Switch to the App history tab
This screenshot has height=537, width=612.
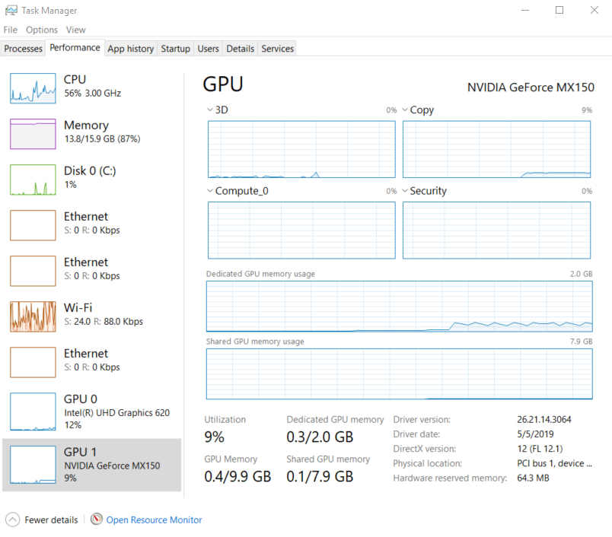(x=130, y=49)
